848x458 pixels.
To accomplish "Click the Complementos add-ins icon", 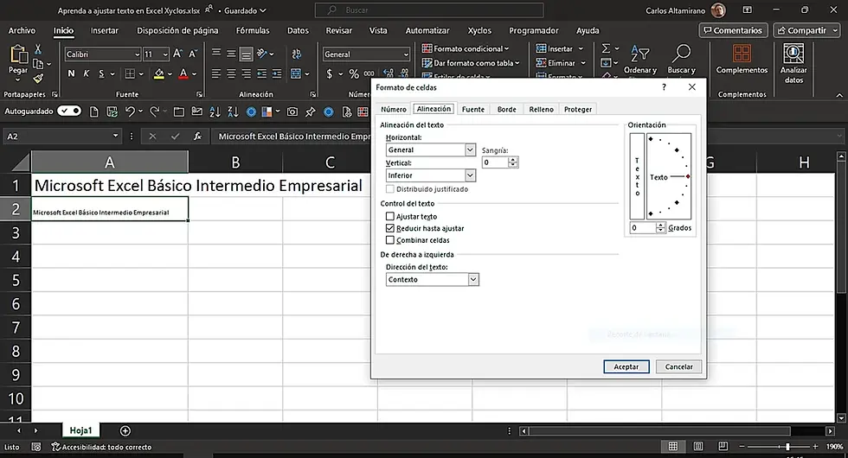I will (x=742, y=54).
